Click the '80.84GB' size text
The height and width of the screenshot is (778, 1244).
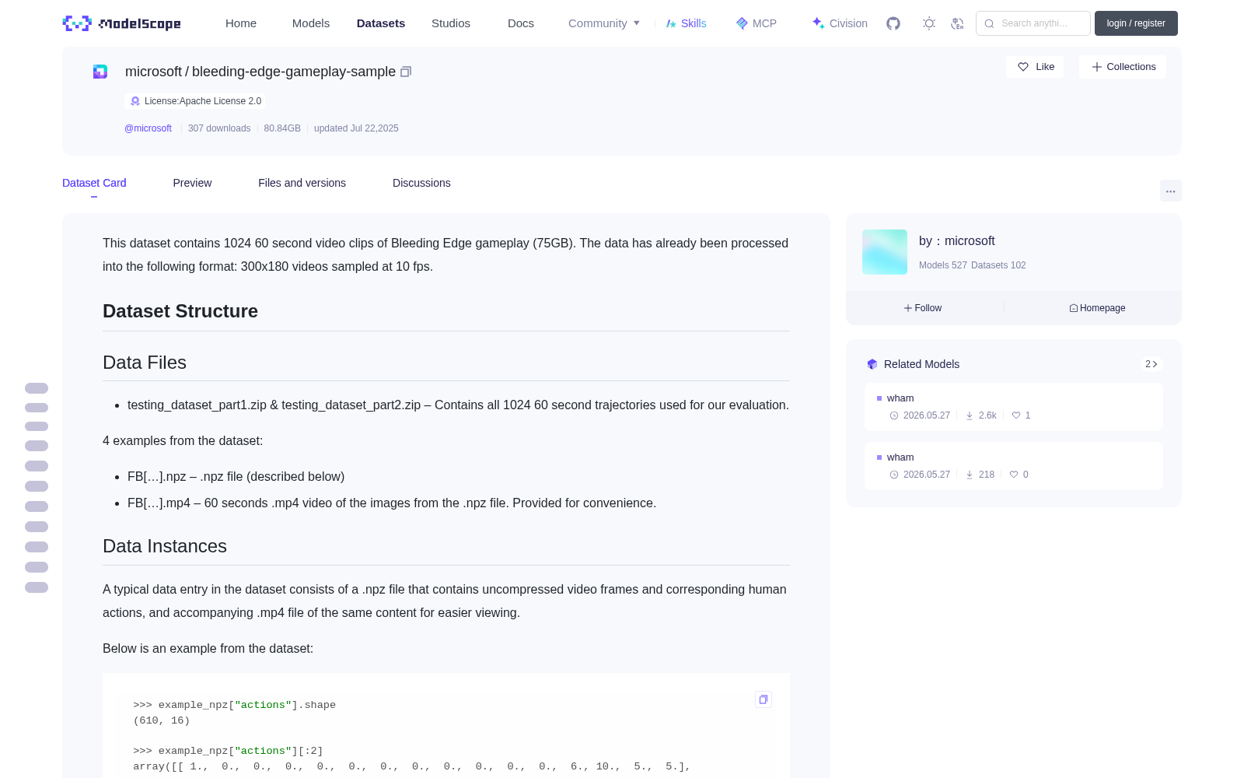click(x=282, y=128)
